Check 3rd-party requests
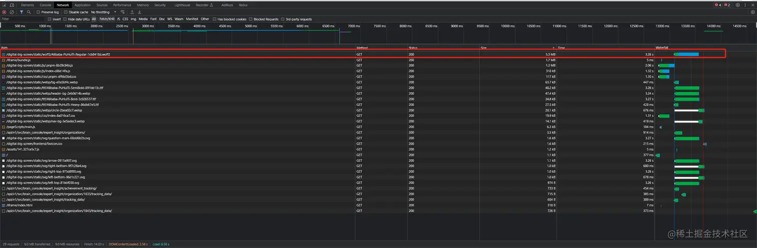 [283, 19]
